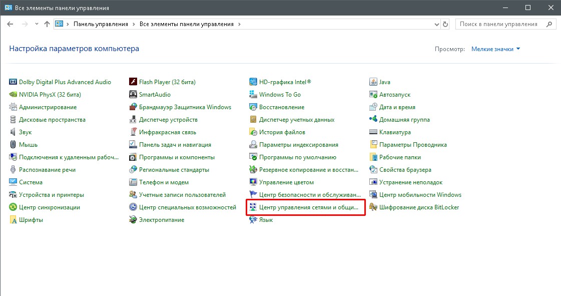Click the Windows To Go icon
This screenshot has width=561, height=296.
coord(253,95)
